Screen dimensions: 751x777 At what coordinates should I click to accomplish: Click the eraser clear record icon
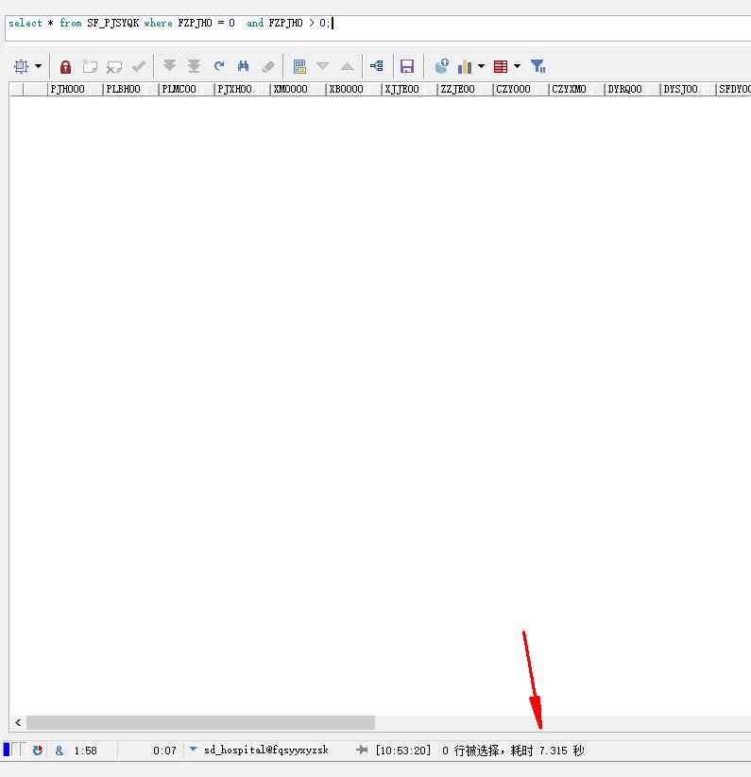pyautogui.click(x=268, y=66)
